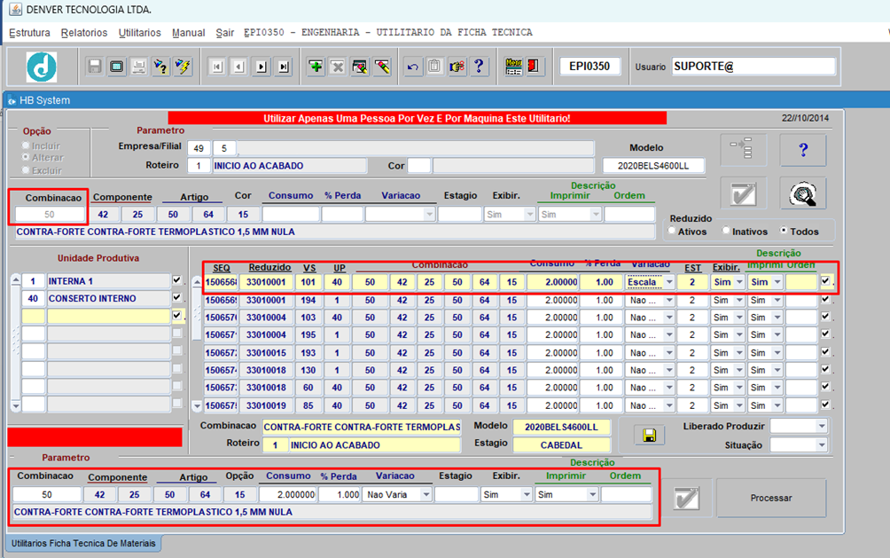The image size is (890, 558).
Task: Go to the previous record
Action: (x=239, y=67)
